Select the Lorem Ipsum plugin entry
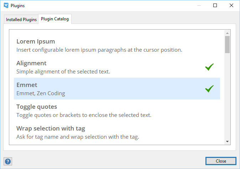The image size is (240, 169). point(36,41)
